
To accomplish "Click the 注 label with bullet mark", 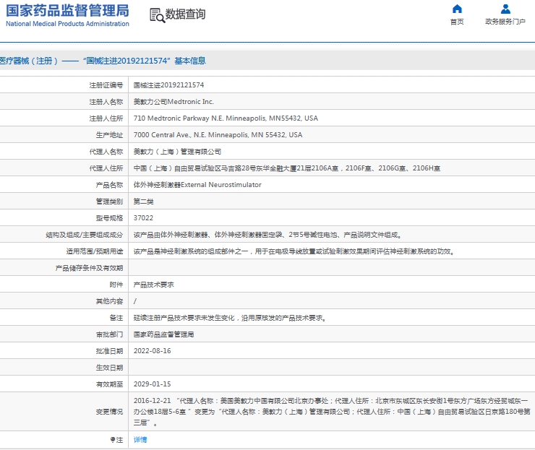I will point(116,440).
